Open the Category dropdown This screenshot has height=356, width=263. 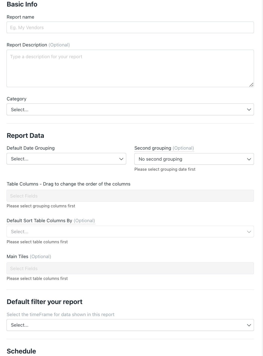point(130,109)
